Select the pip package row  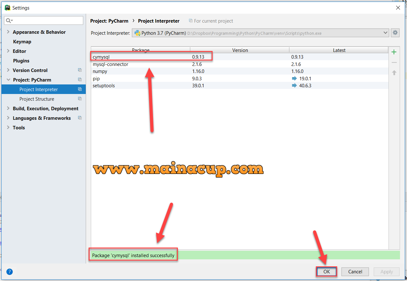[240, 79]
